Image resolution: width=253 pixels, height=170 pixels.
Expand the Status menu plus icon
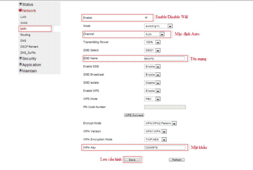pyautogui.click(x=20, y=4)
